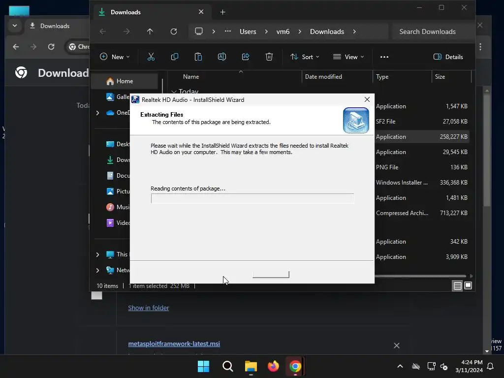504x378 pixels.
Task: Click the Explorer horizontal scrollbar
Action: tap(420, 276)
